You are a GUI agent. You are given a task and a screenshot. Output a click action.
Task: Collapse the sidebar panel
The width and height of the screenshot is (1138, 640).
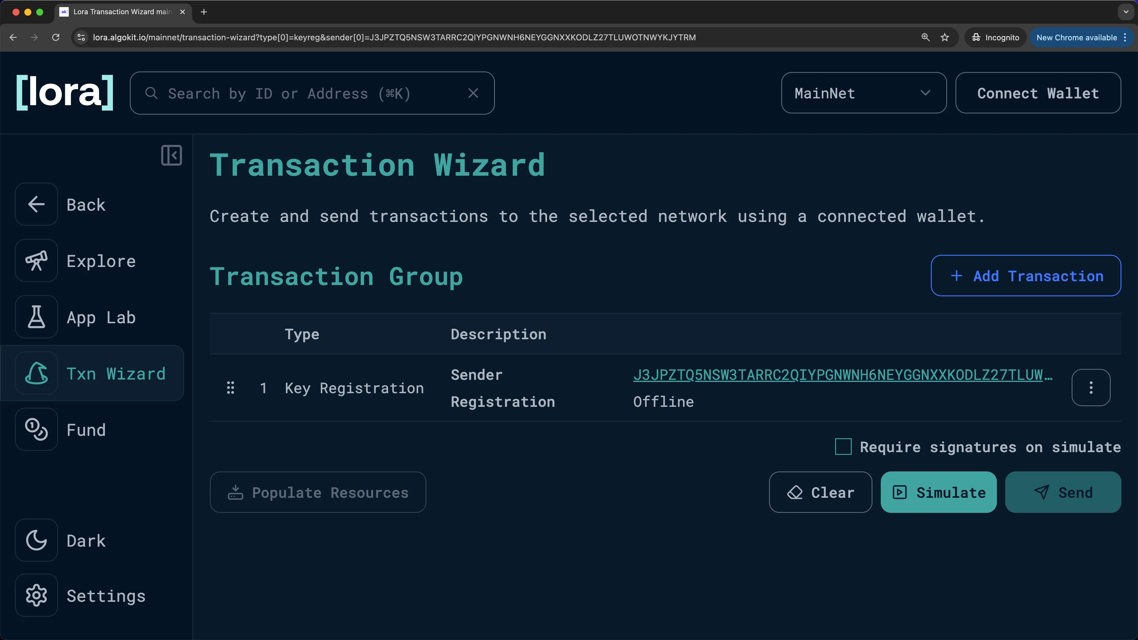(171, 155)
